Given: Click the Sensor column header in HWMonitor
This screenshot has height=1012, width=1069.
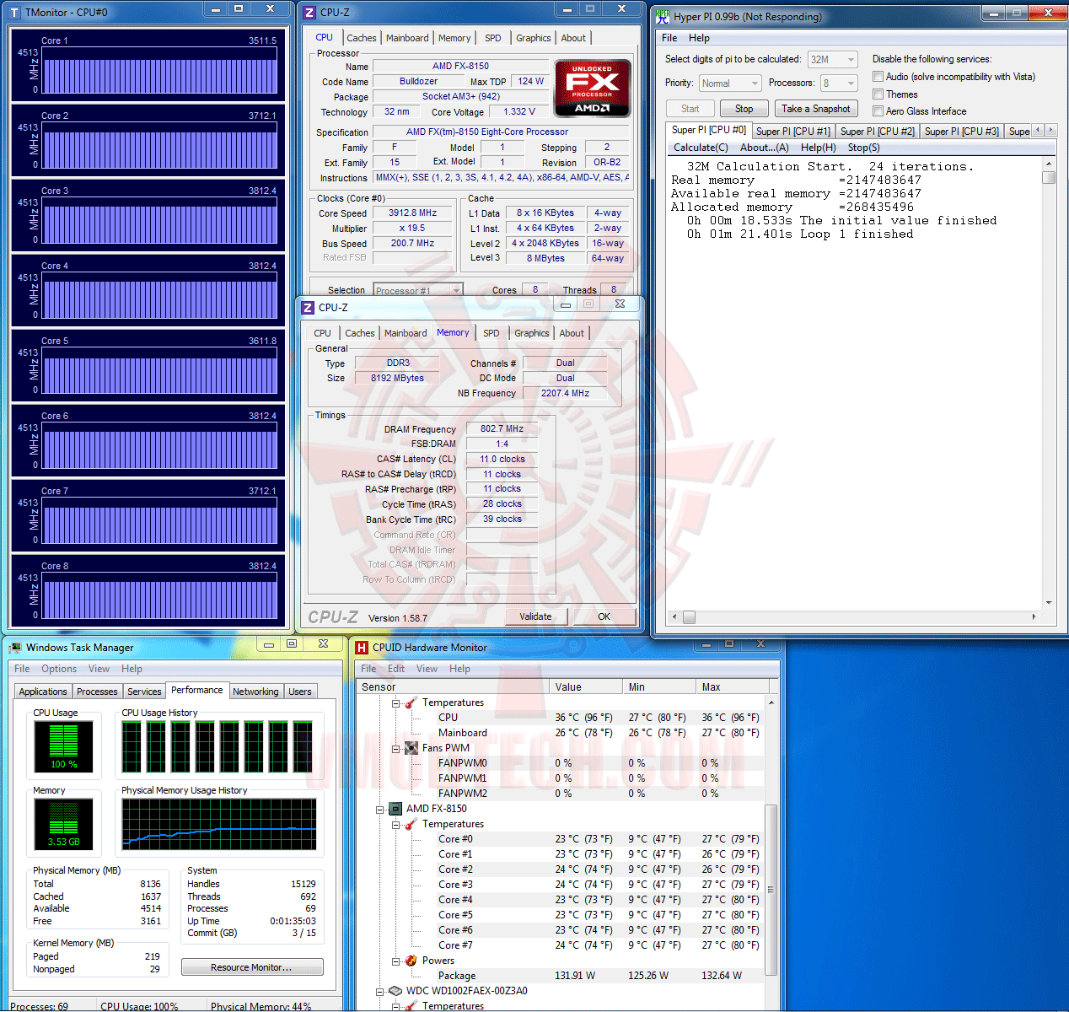Looking at the screenshot, I should click(453, 687).
